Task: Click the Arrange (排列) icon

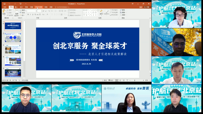Action: point(101,12)
